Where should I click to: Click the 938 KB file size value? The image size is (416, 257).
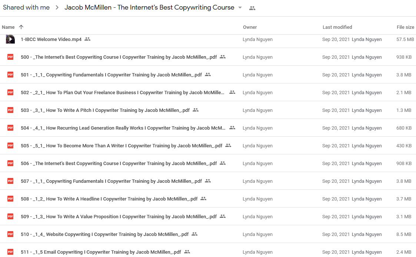[x=404, y=57]
